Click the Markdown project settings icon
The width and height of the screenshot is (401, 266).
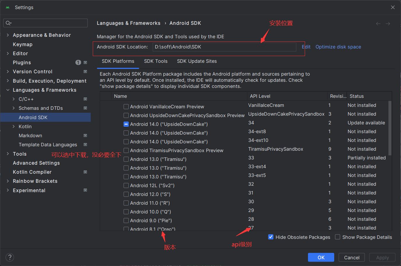tap(85, 135)
